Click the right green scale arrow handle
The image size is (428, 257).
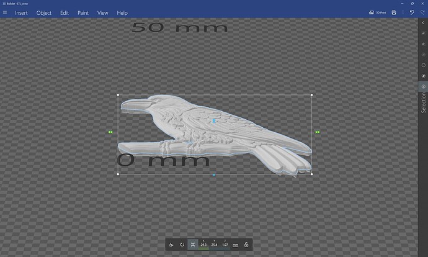(x=318, y=132)
